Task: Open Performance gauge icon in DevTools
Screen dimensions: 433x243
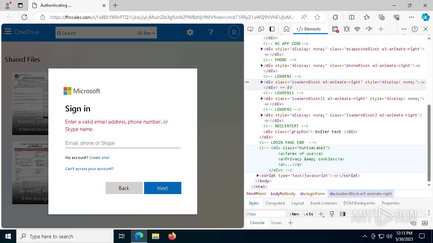Action: pos(369,29)
